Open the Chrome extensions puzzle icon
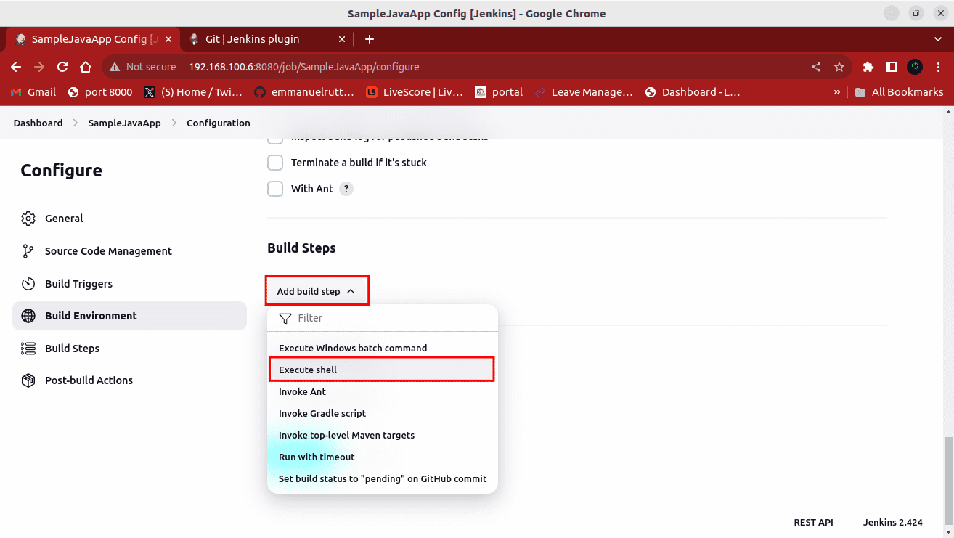954x538 pixels. click(x=868, y=67)
